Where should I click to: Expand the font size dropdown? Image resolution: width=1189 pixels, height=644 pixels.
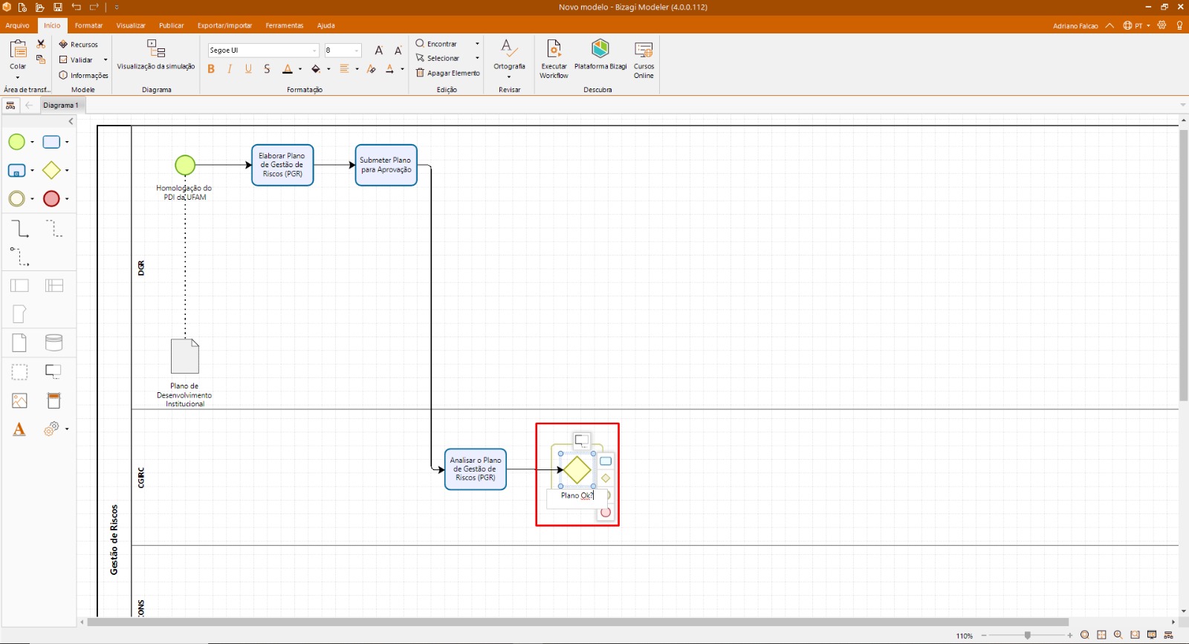coord(357,51)
